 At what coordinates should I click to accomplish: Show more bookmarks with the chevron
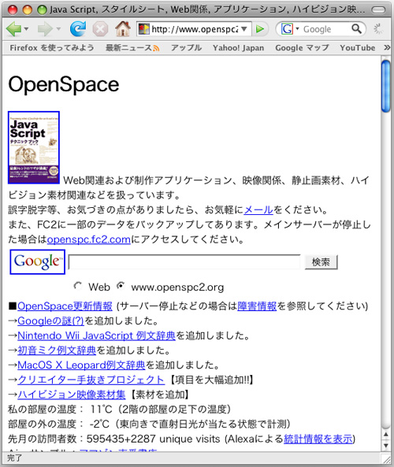387,48
